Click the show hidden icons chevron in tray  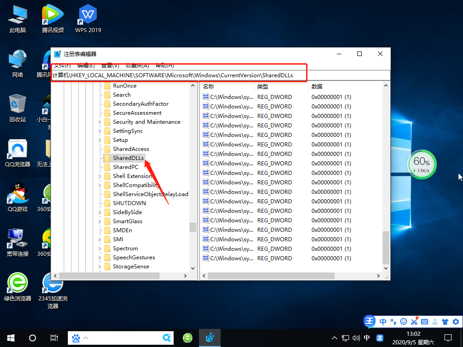tap(334, 338)
